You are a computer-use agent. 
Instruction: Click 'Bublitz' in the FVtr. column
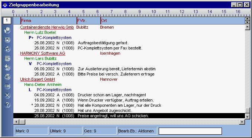point(82,27)
